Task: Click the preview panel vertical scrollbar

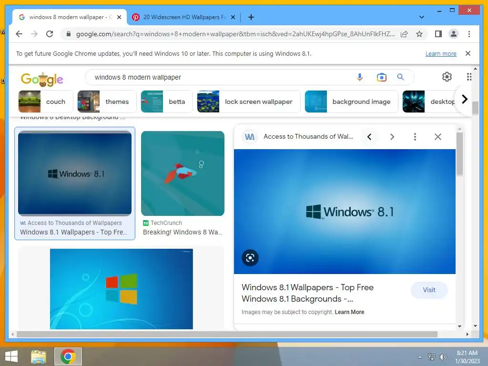Action: pyautogui.click(x=459, y=154)
